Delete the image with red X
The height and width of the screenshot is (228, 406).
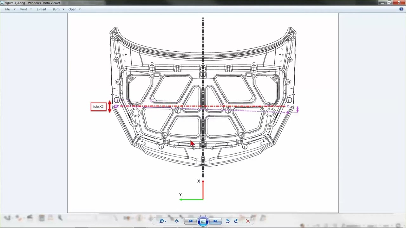point(248,221)
